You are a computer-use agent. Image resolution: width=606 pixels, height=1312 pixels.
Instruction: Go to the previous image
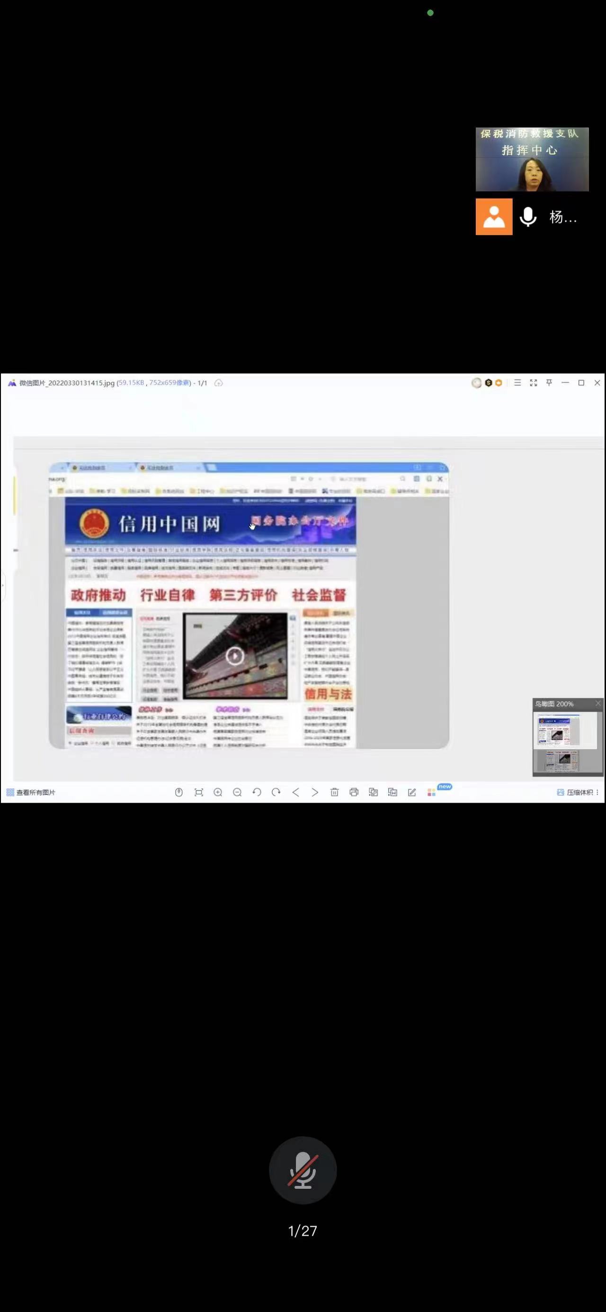(x=295, y=793)
